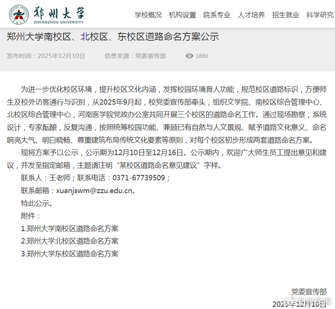Click the email xuanjswm@zzu.edu.cn
This screenshot has height=309, width=335.
(94, 191)
